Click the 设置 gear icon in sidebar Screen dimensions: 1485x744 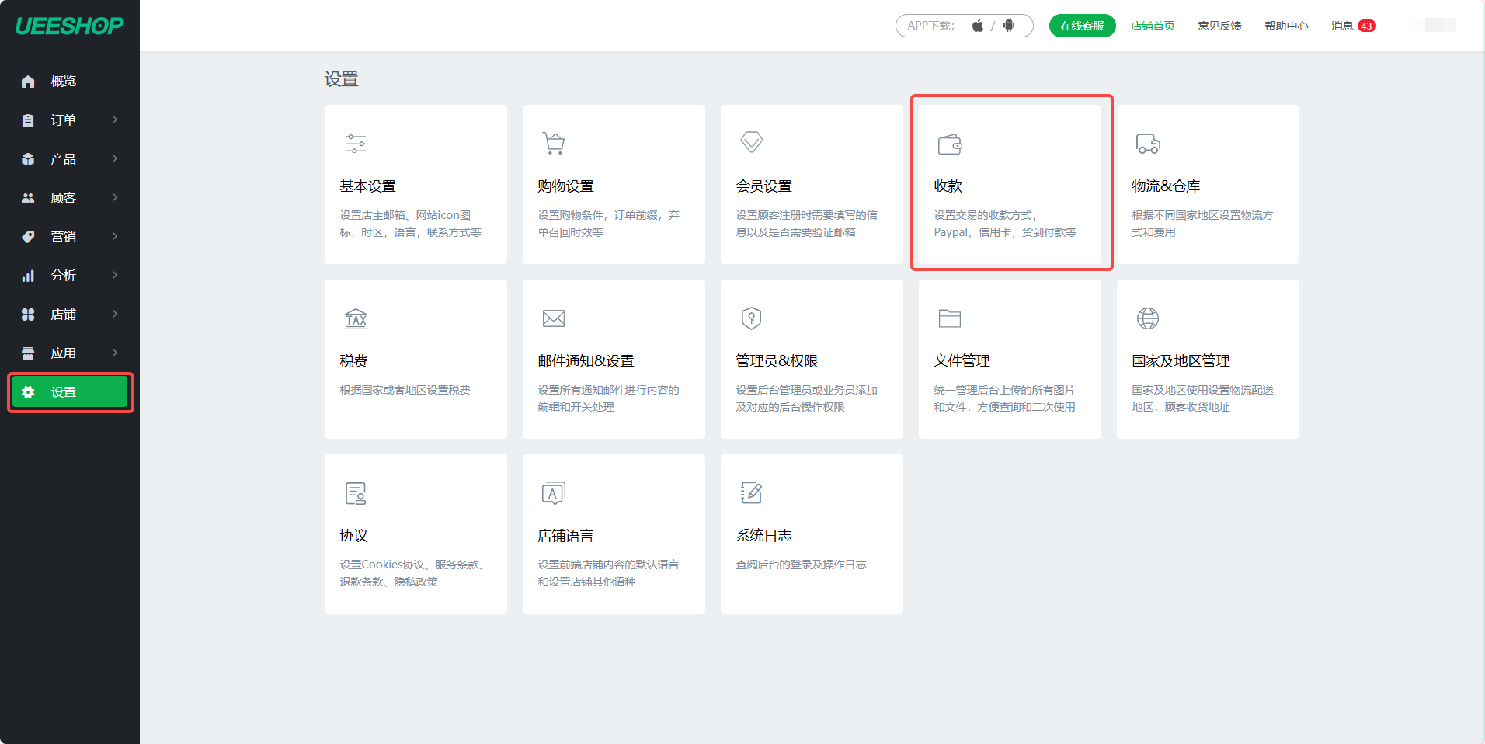[x=28, y=392]
